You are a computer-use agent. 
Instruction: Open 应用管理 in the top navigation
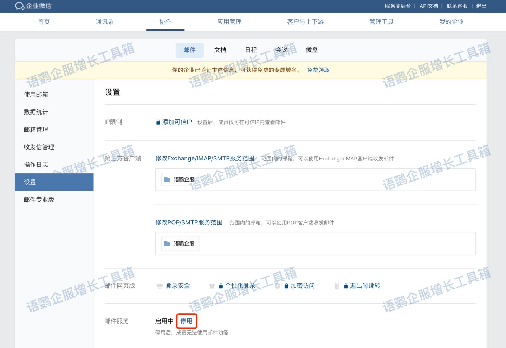point(229,22)
